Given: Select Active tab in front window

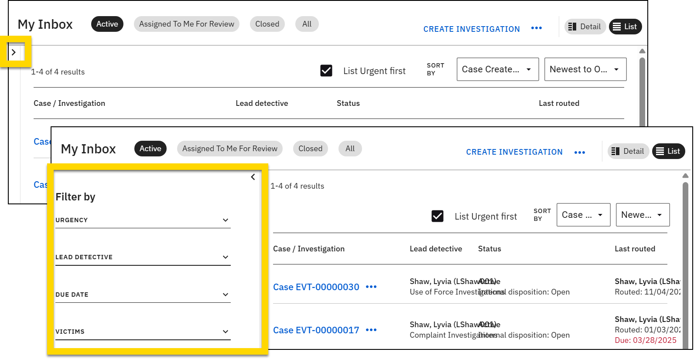Looking at the screenshot, I should pos(150,149).
